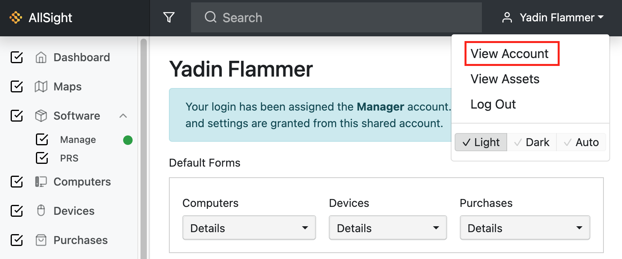Click the Devices mouse icon
This screenshot has height=259, width=622.
[41, 210]
